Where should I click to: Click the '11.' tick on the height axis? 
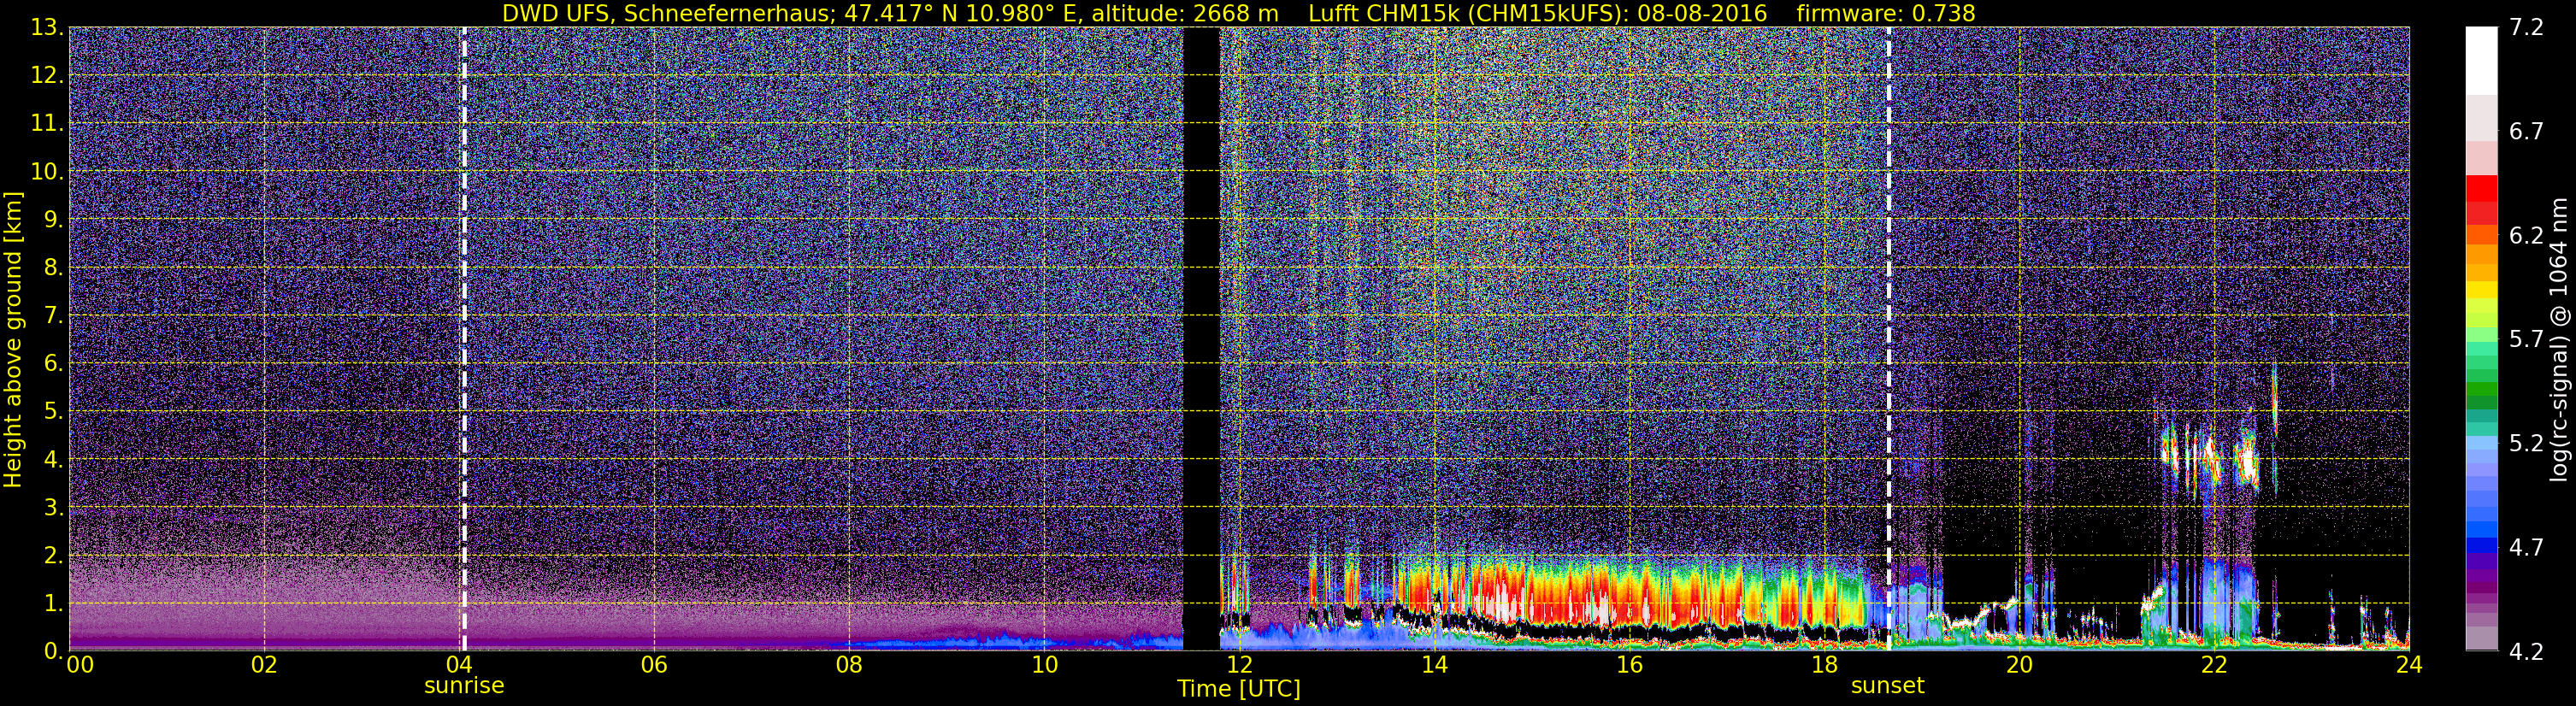47,124
